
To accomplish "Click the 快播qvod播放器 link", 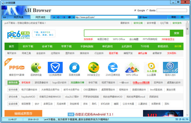I will tap(141, 83).
